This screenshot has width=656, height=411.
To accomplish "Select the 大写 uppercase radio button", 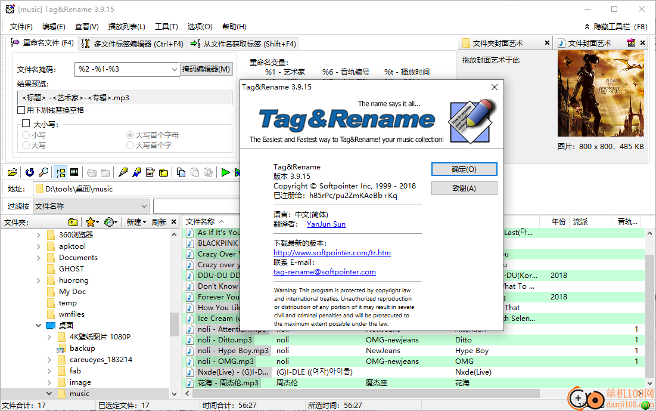I will [x=26, y=145].
